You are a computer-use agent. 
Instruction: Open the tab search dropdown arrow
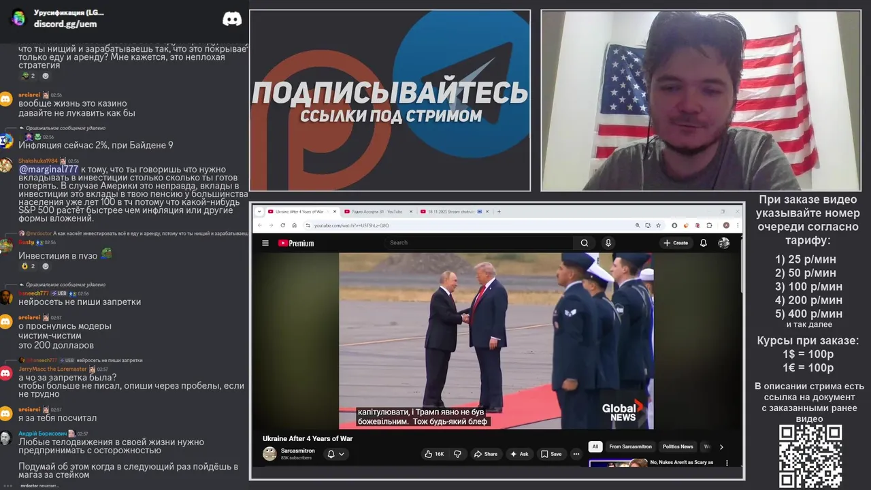(259, 212)
